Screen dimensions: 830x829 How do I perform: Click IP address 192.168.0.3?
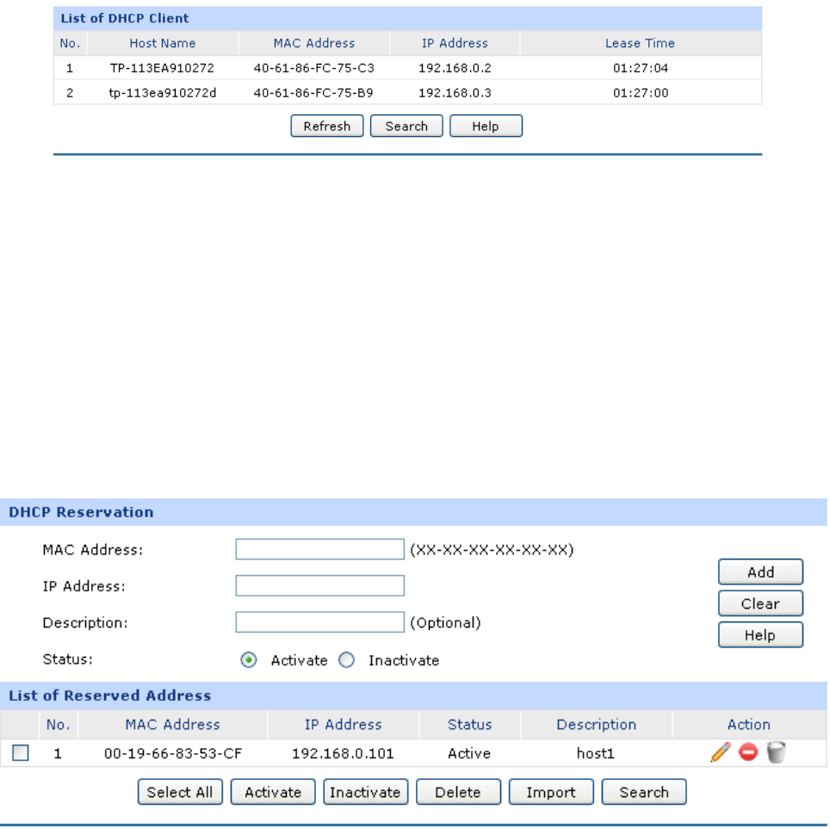click(x=455, y=93)
